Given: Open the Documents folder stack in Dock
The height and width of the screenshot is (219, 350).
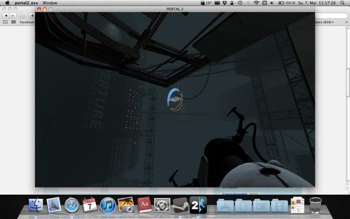Looking at the screenshot, I should click(x=243, y=205).
